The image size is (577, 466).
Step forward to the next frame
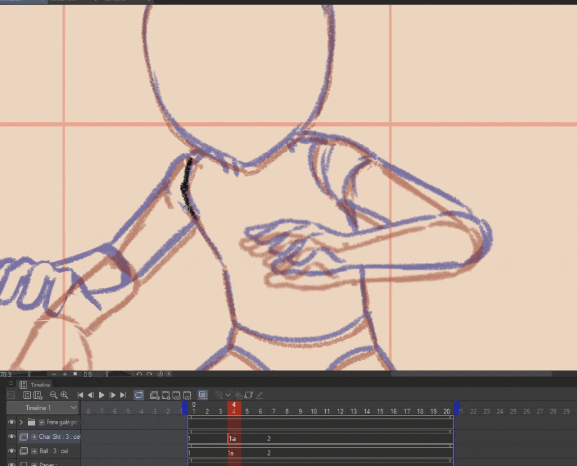click(x=112, y=395)
